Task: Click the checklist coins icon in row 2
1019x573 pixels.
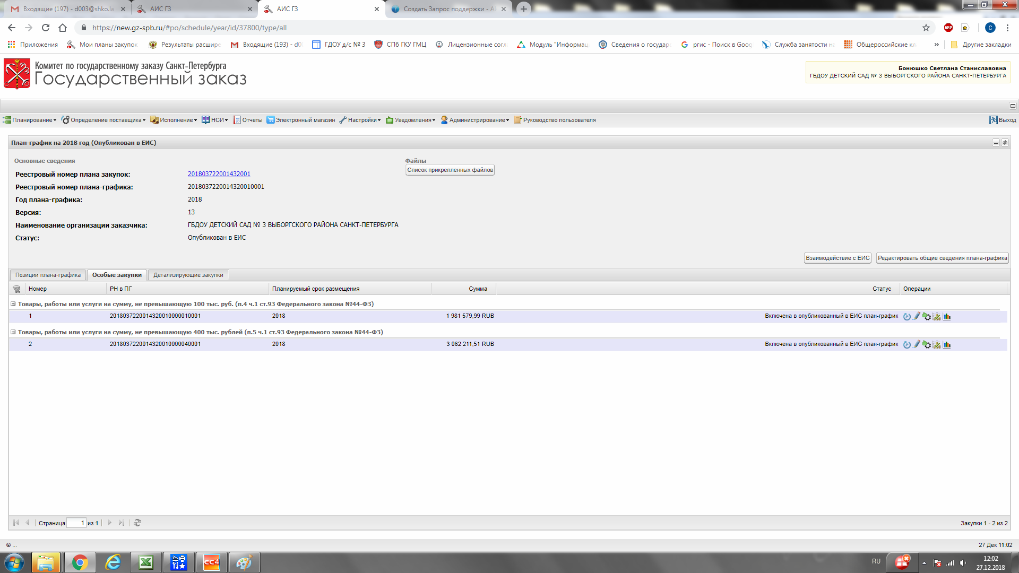Action: coord(937,344)
